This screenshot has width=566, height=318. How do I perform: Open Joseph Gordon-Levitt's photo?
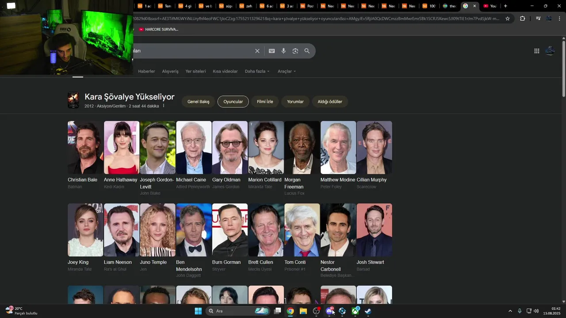pos(157,148)
